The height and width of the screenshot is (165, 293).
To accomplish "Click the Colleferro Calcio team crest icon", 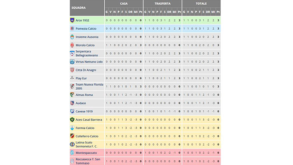I will (x=72, y=136).
